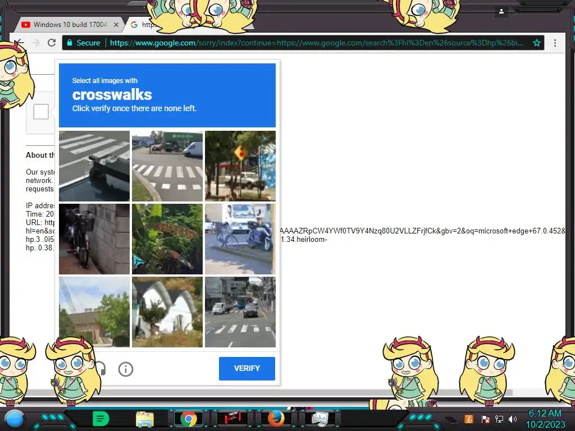Close the Windows 10 build 17004 tab
The width and height of the screenshot is (575, 431).
116,25
